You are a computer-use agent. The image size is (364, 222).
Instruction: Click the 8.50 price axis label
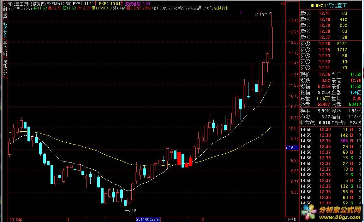pyautogui.click(x=294, y=192)
